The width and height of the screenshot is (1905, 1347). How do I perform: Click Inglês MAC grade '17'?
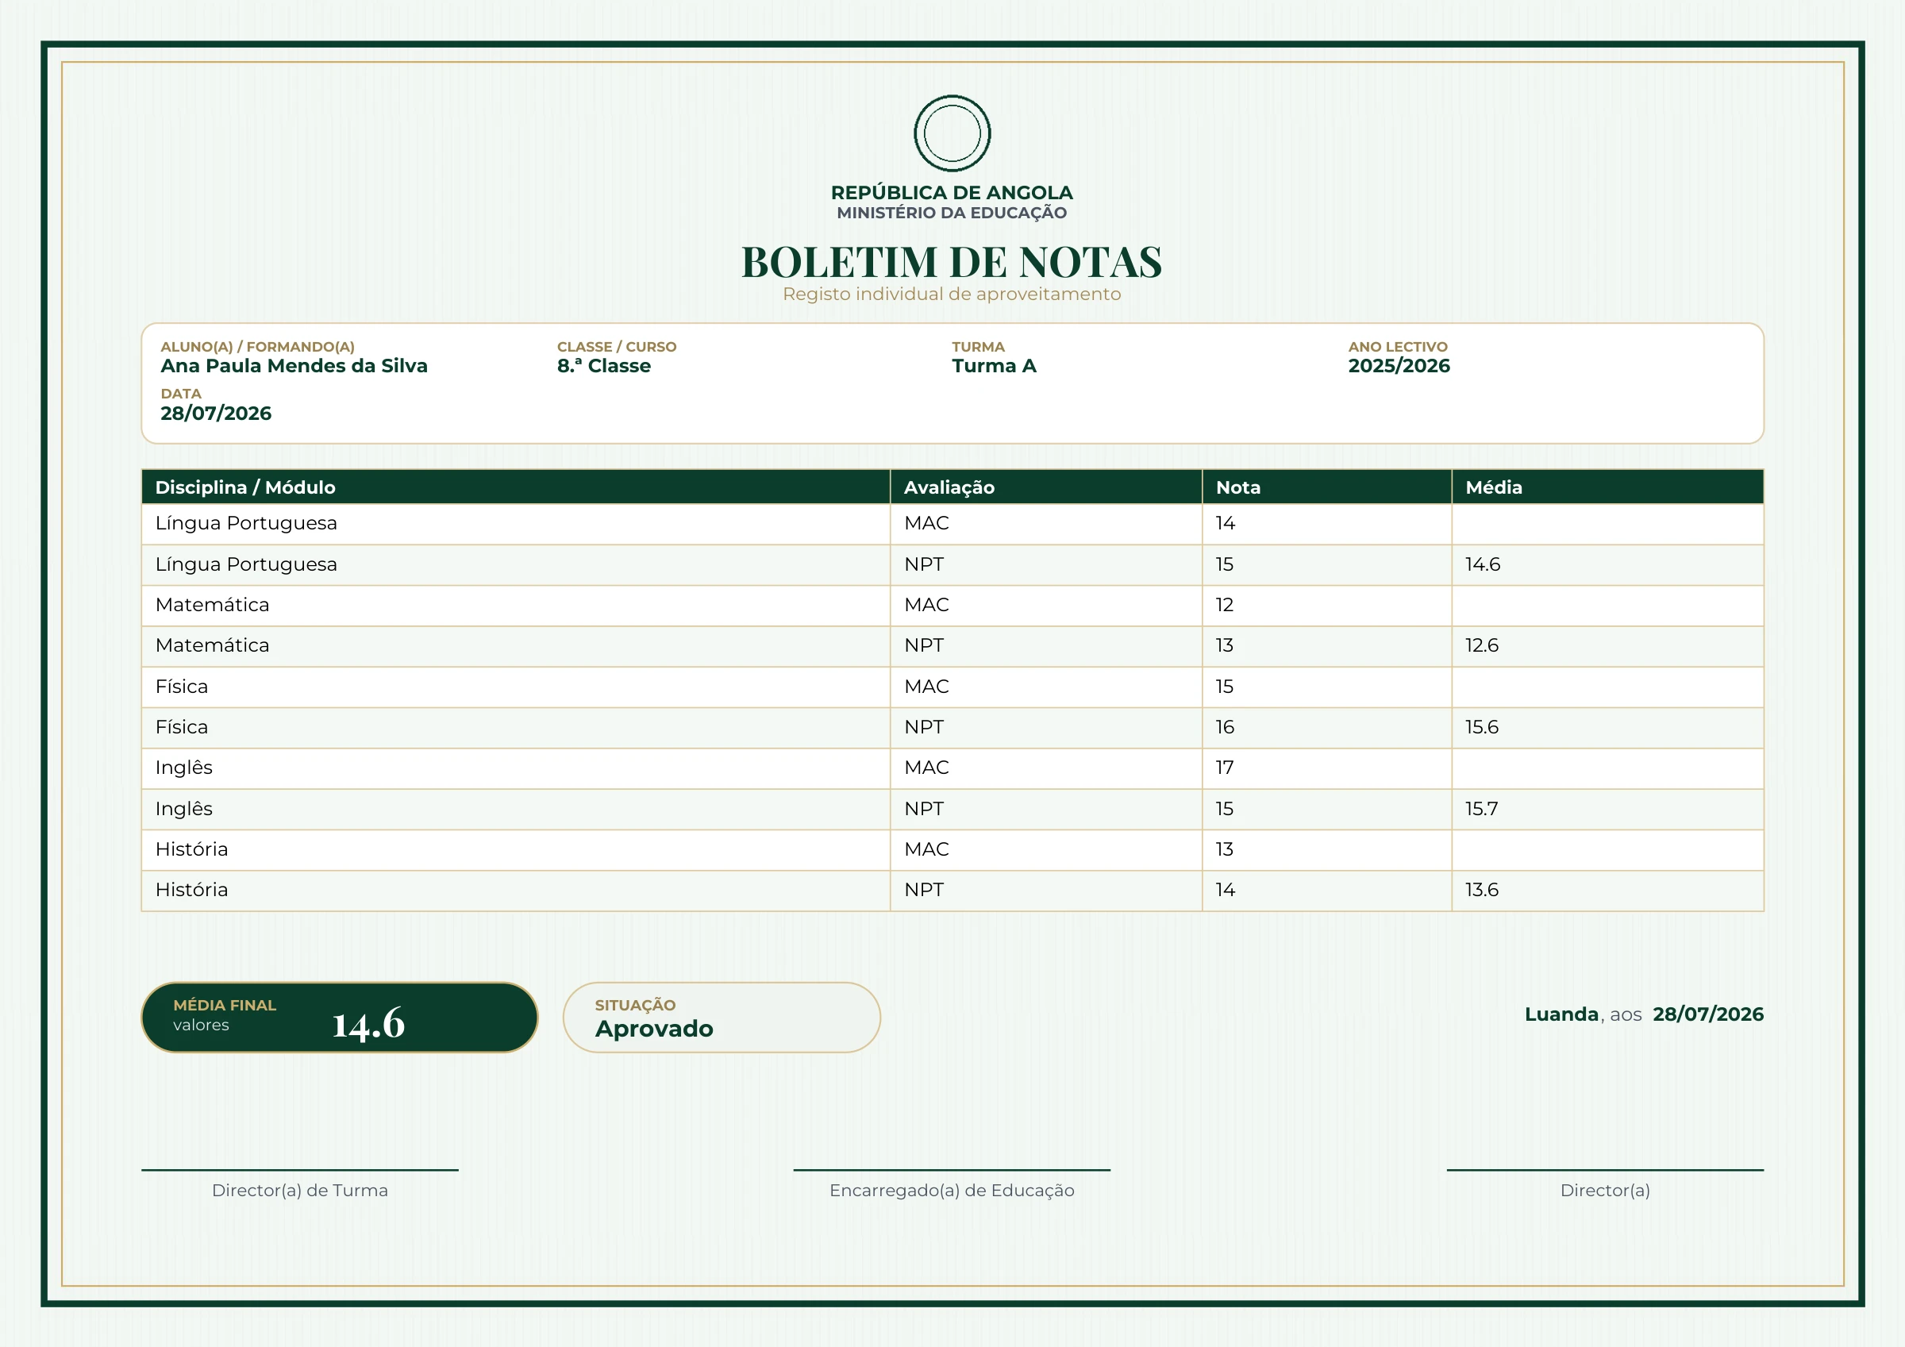click(x=1225, y=768)
